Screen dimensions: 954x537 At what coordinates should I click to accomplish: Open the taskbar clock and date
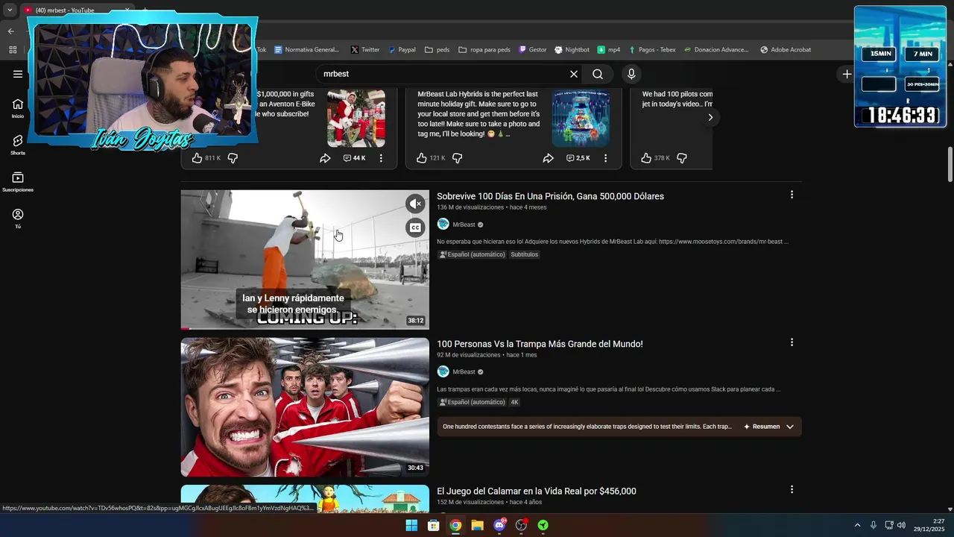point(929,525)
